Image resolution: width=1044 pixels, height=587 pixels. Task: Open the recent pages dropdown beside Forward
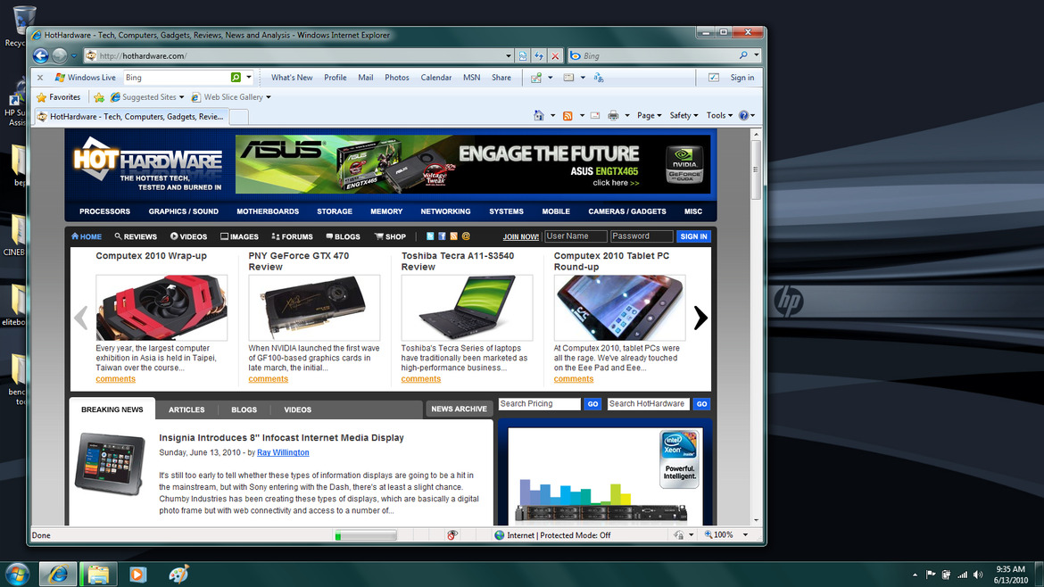click(x=74, y=56)
